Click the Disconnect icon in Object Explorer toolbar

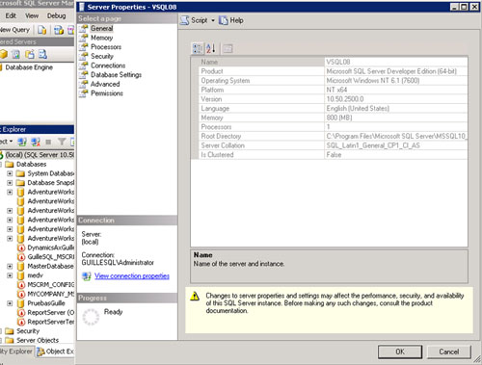(x=36, y=142)
